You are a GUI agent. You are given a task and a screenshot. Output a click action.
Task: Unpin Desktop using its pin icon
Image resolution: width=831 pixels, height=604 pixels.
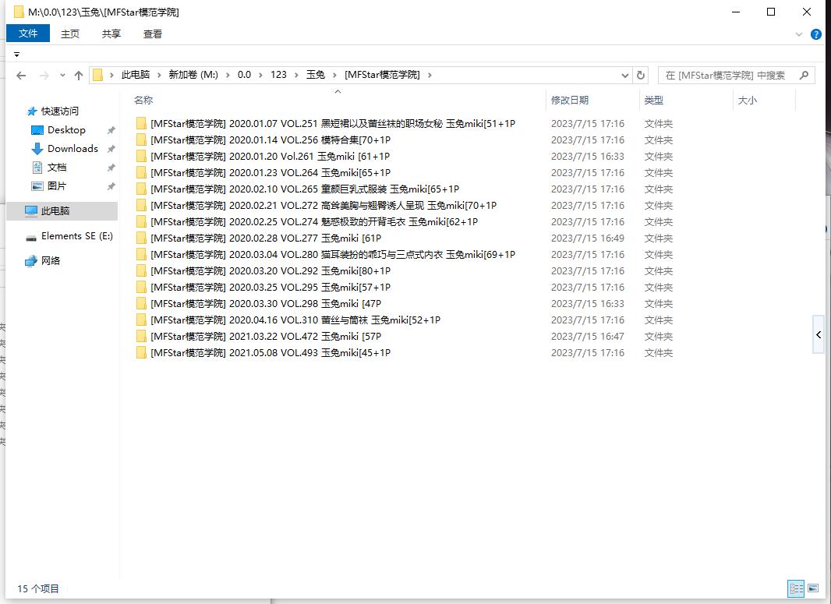tap(111, 130)
